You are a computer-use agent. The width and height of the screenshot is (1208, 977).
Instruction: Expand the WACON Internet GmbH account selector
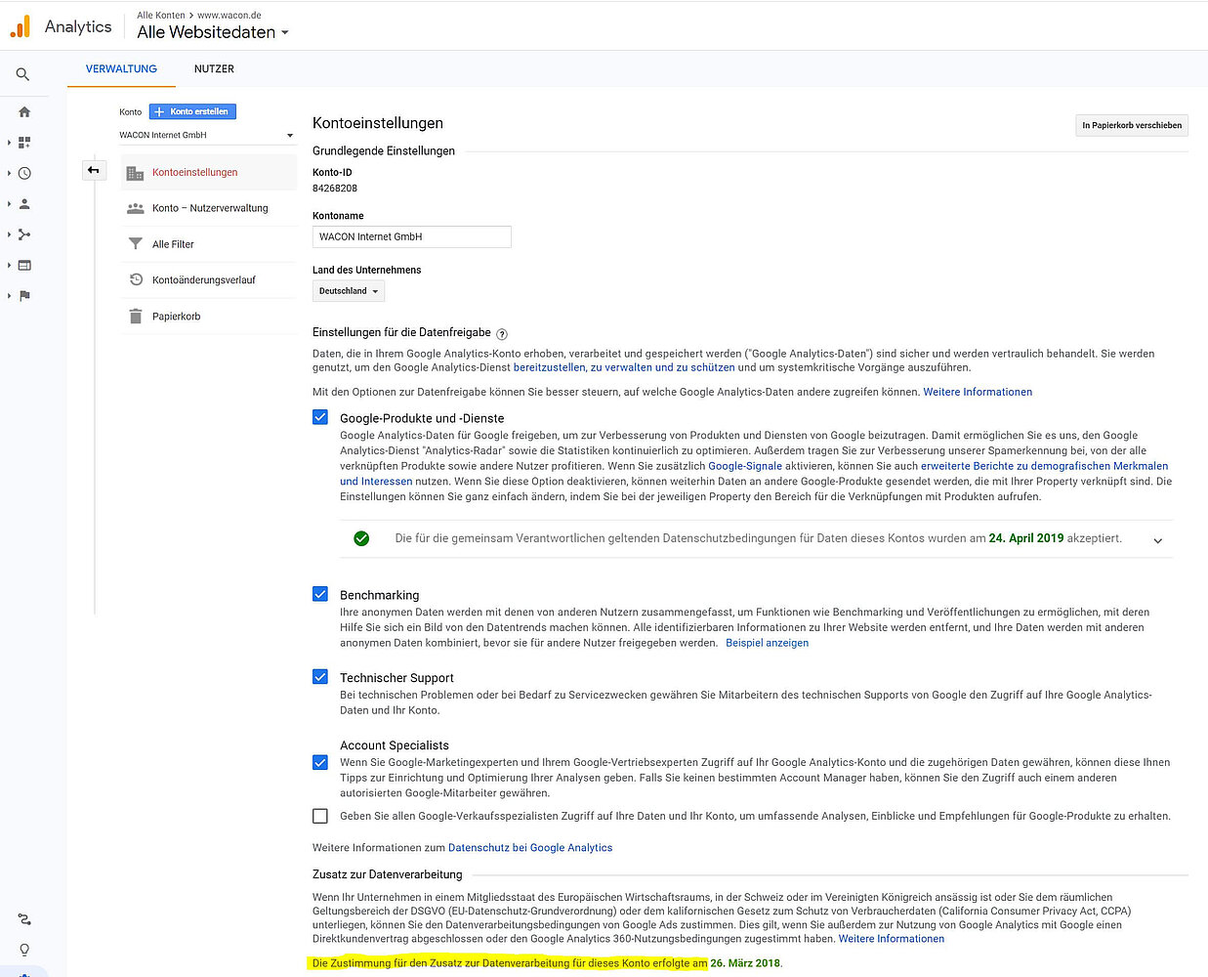pyautogui.click(x=206, y=136)
